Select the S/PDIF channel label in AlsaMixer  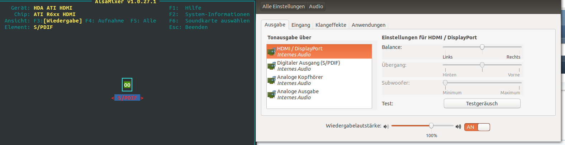tap(127, 98)
